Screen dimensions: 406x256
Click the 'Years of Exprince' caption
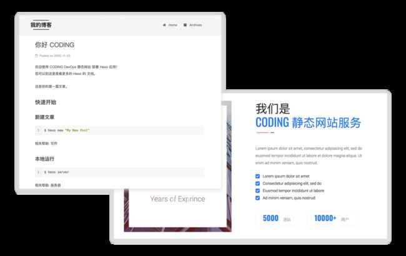pos(177,199)
